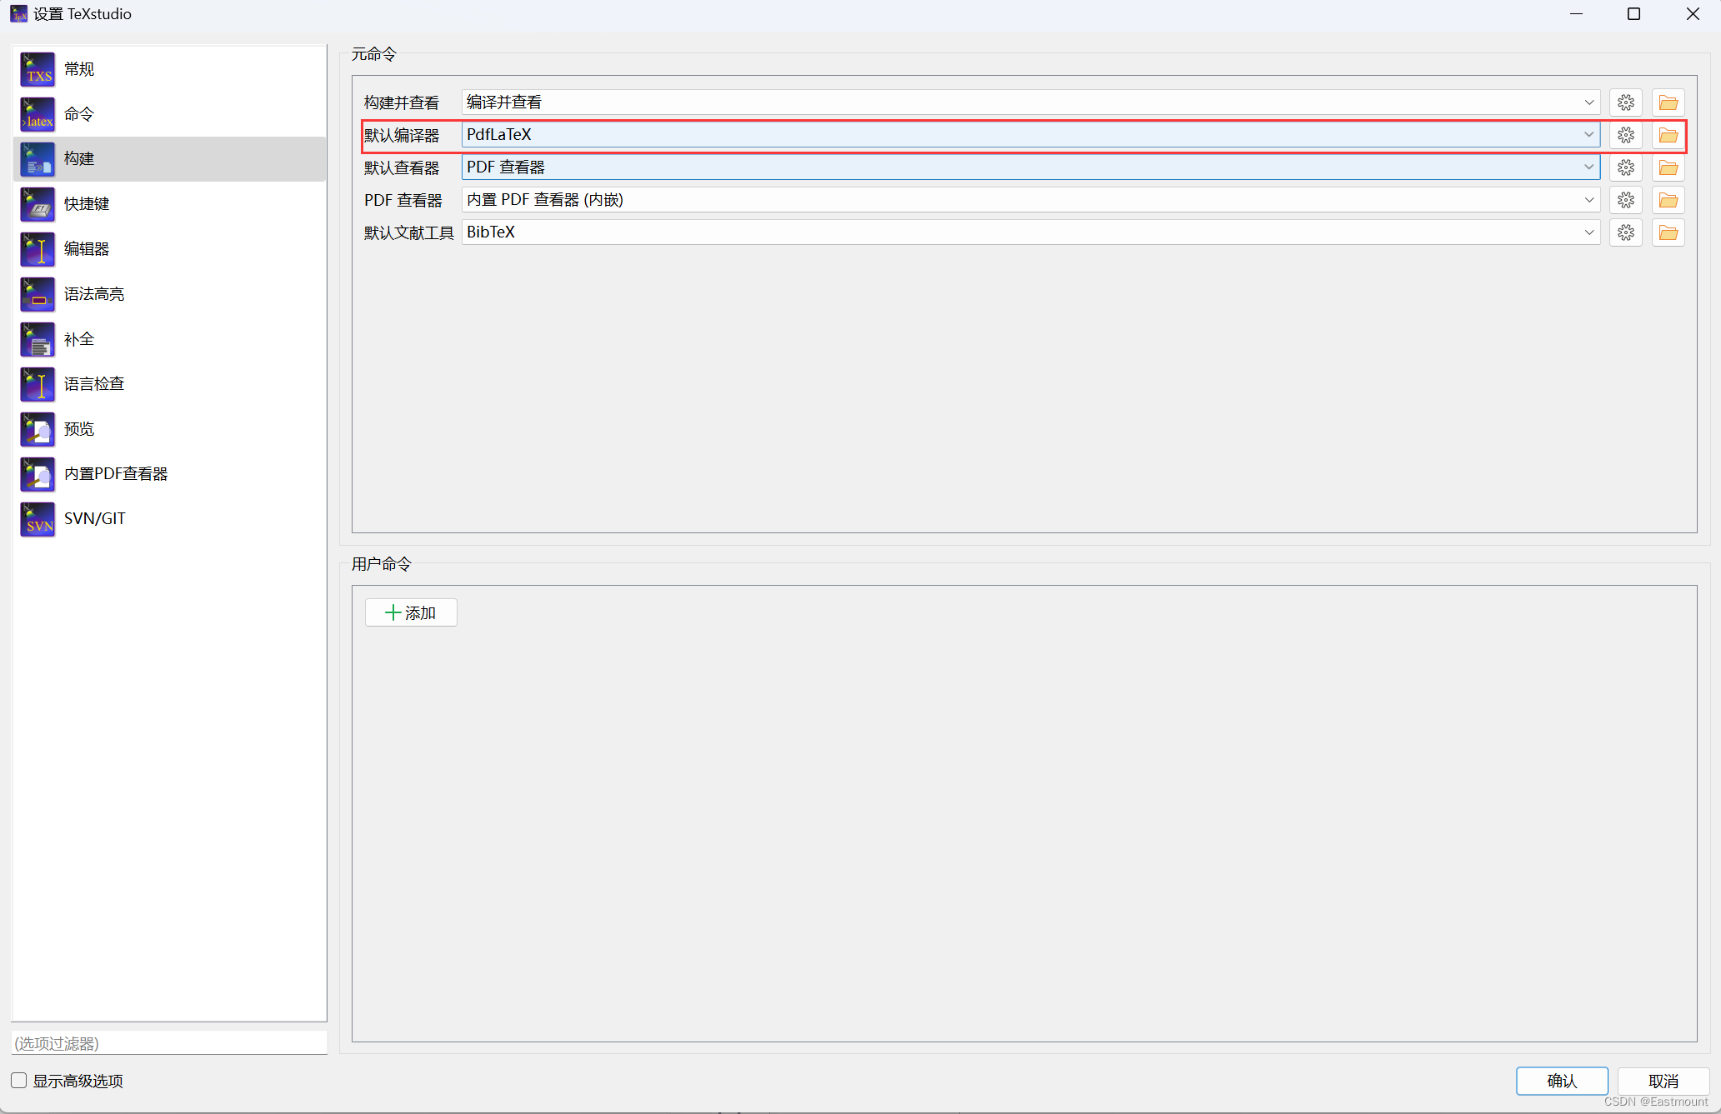1721x1114 pixels.
Task: Click the PDF 查看器 row label
Action: click(403, 200)
